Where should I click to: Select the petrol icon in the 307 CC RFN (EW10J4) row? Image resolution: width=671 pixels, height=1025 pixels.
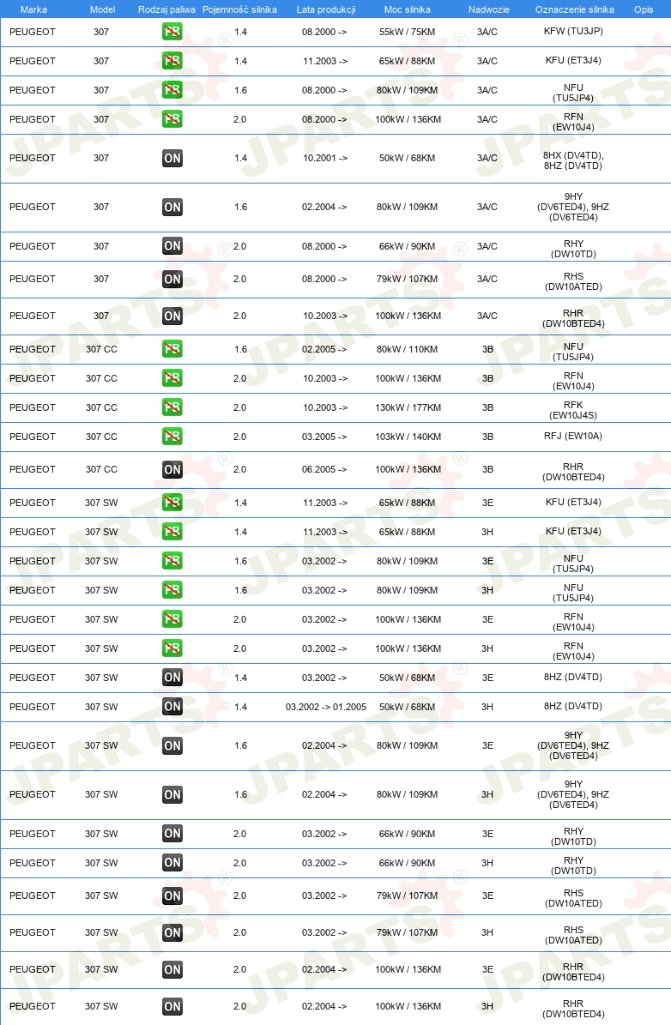coord(172,378)
